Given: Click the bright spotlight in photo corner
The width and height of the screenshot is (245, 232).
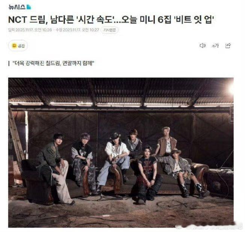Looking at the screenshot, I should click(x=231, y=88).
